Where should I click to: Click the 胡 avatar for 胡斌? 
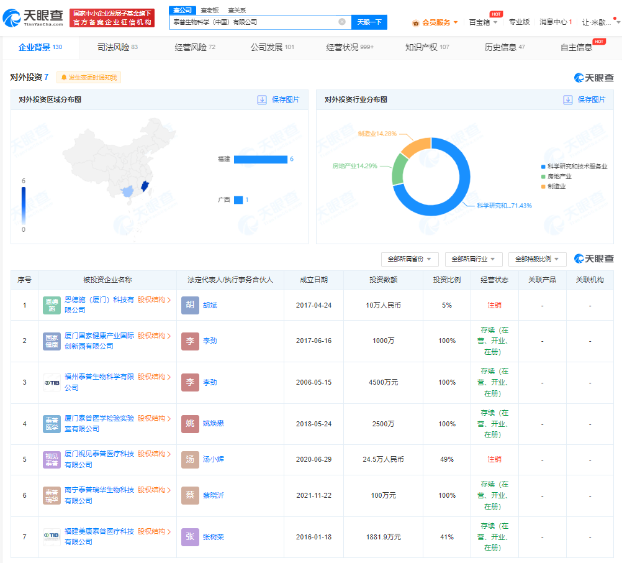pyautogui.click(x=190, y=305)
